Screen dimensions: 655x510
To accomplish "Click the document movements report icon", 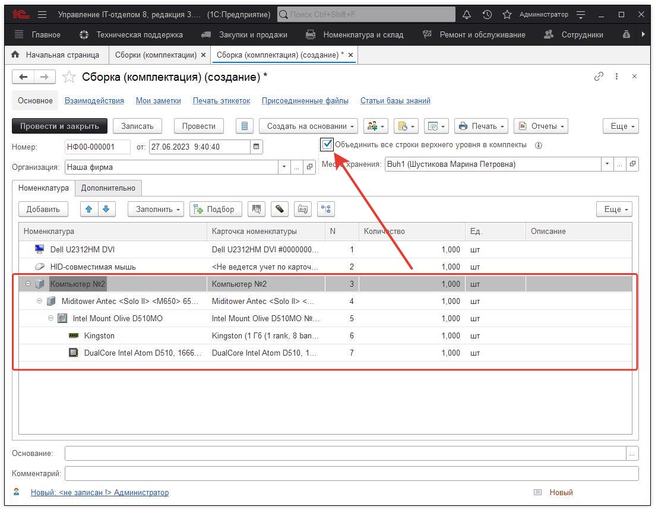I will (245, 126).
